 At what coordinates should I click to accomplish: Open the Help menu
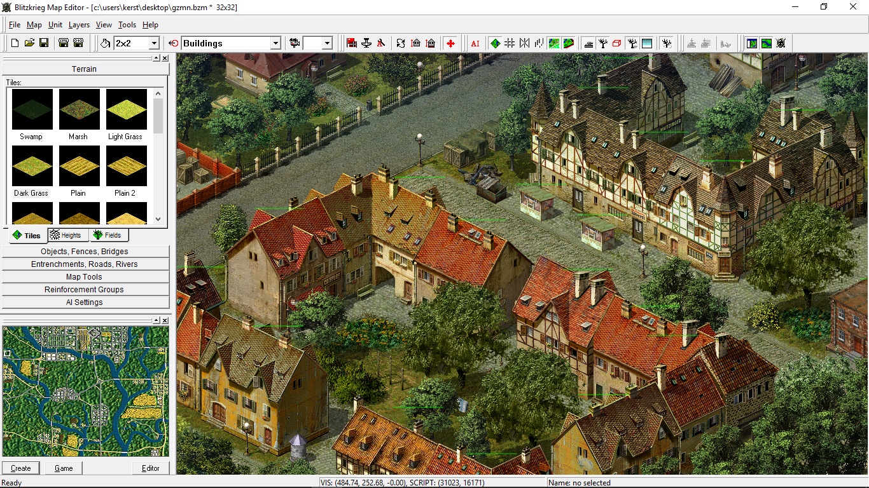click(x=150, y=25)
